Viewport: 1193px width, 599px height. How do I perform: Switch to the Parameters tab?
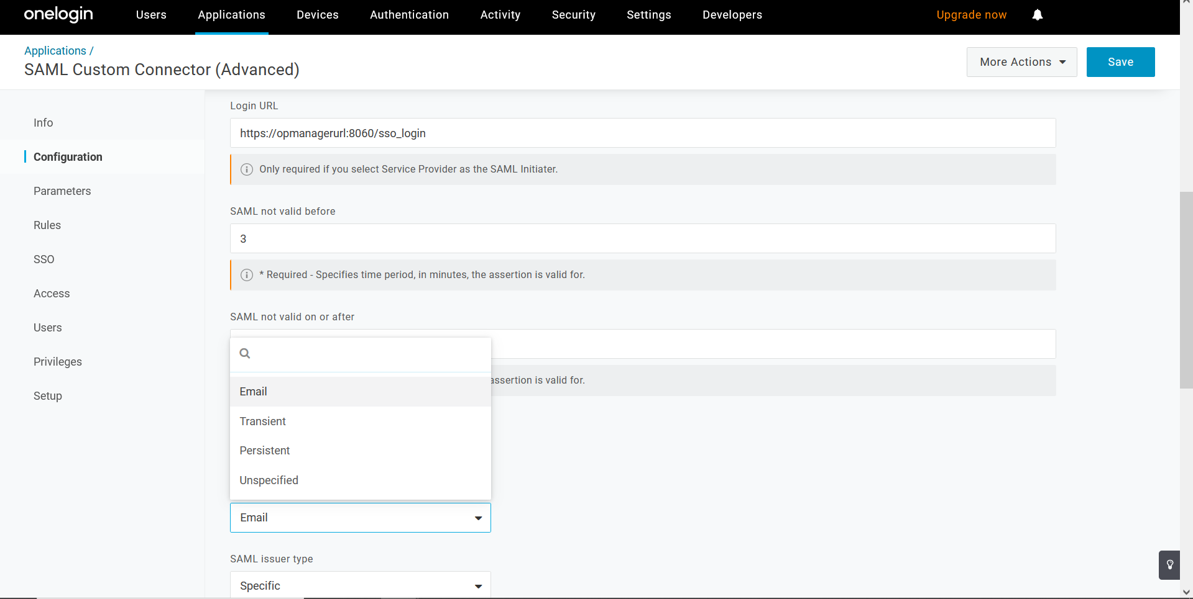62,191
